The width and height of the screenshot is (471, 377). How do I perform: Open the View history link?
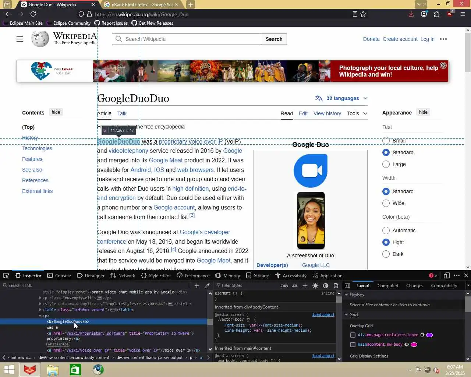[327, 113]
